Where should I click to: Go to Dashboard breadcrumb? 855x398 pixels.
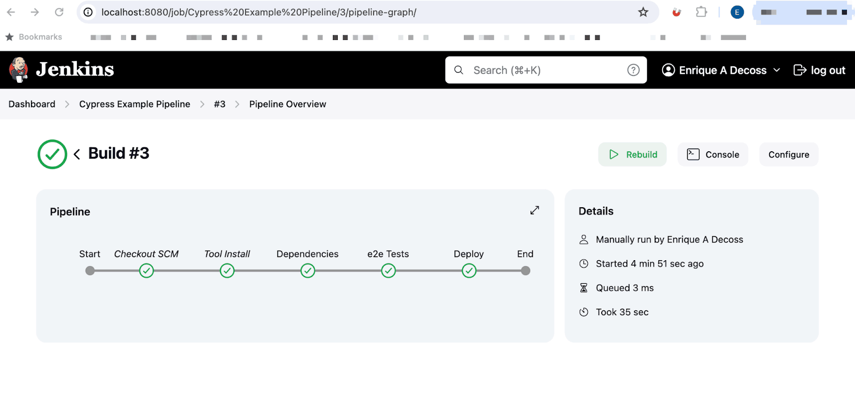pyautogui.click(x=32, y=104)
